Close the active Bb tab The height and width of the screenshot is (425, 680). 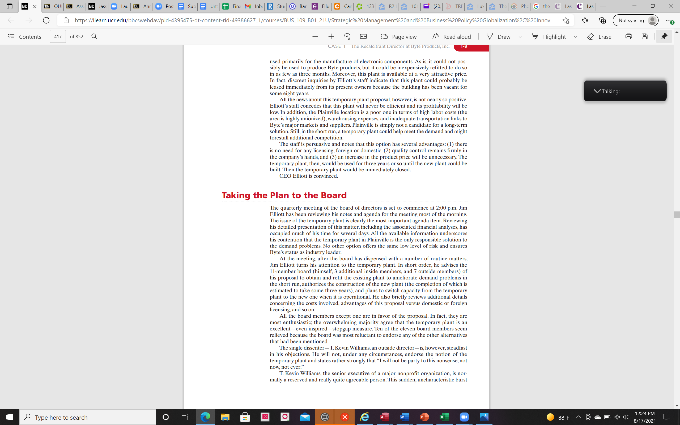35,6
